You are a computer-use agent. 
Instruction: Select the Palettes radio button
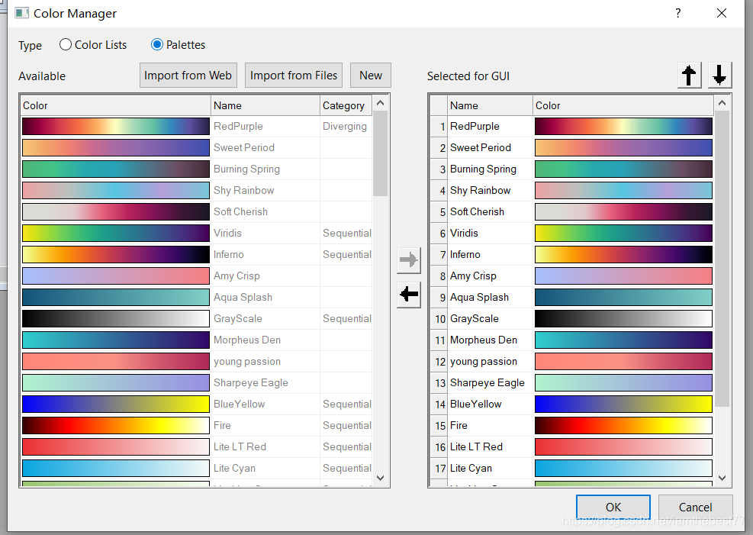point(157,45)
